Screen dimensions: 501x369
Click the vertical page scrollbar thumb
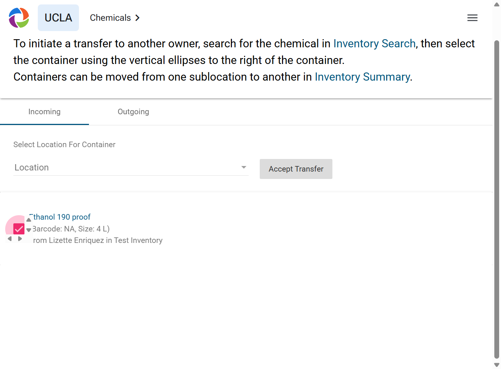497,200
